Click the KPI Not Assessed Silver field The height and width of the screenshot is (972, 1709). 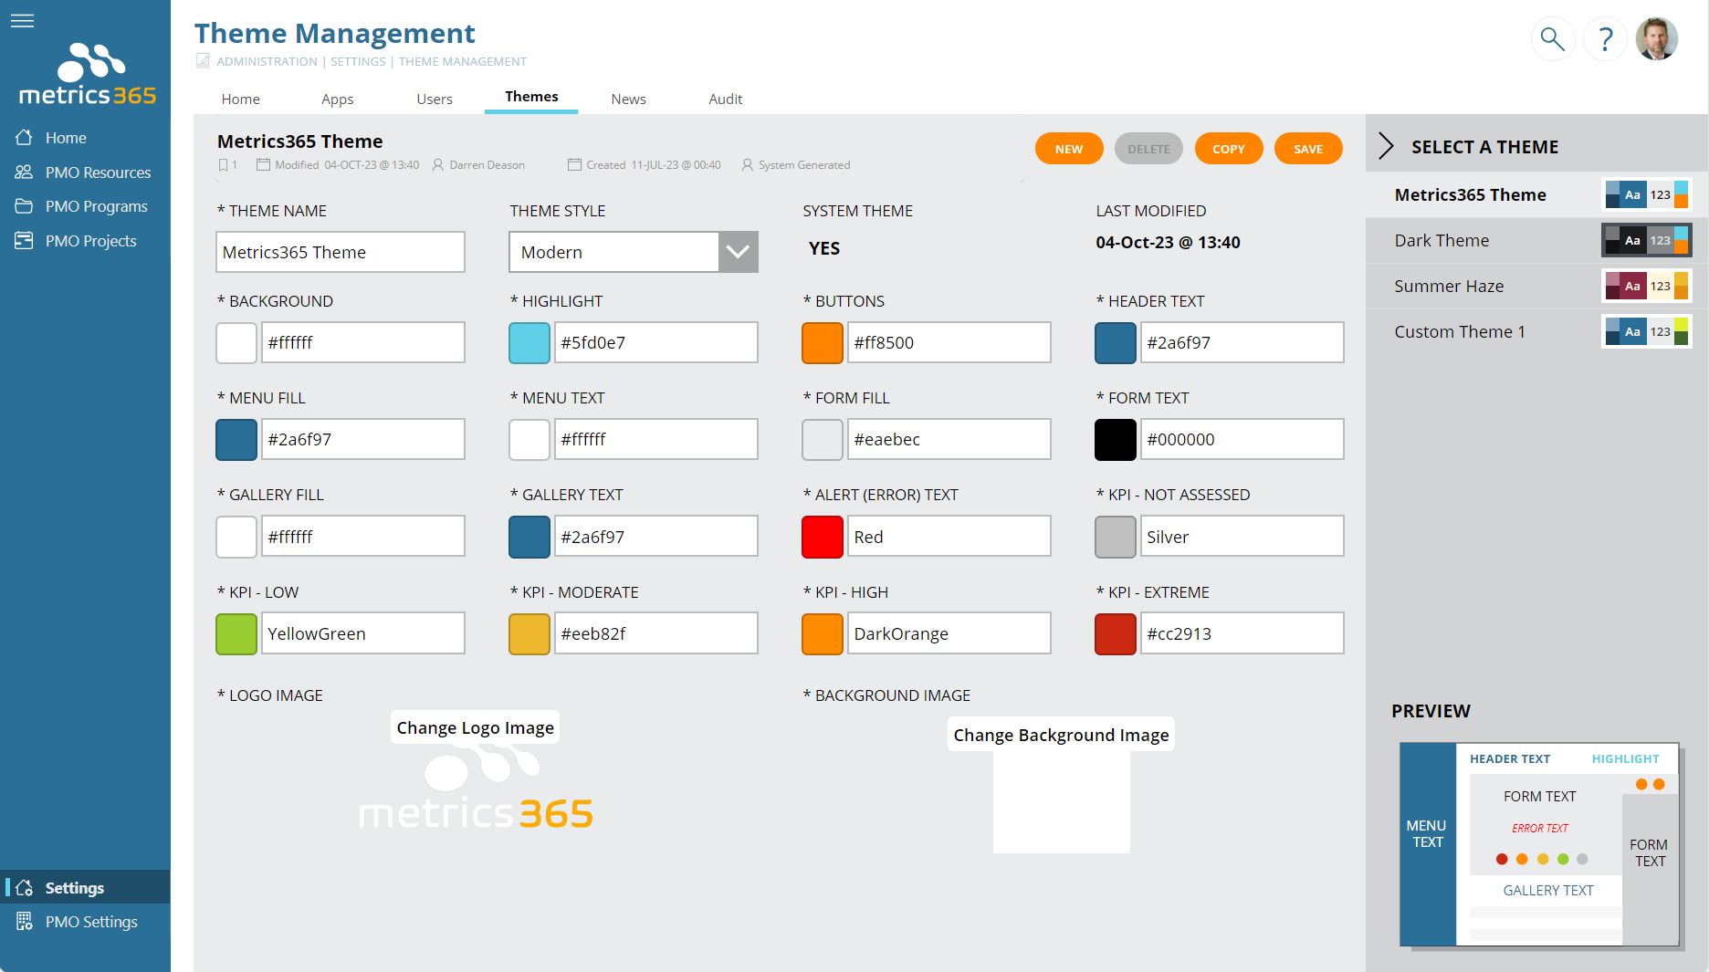pyautogui.click(x=1242, y=537)
